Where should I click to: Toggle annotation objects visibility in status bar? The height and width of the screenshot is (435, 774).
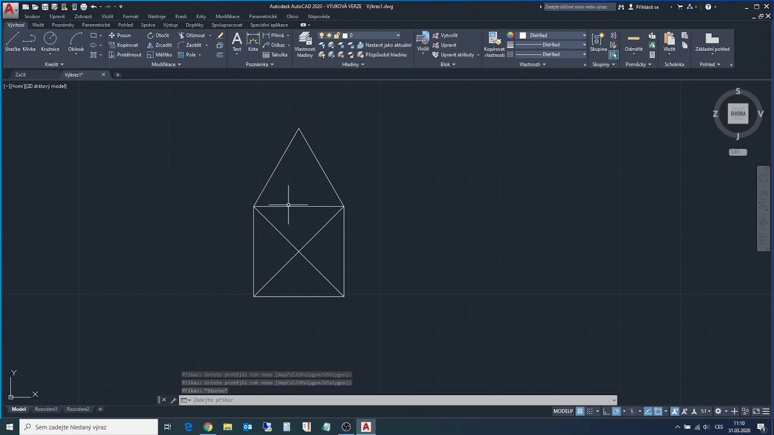pyautogui.click(x=675, y=411)
